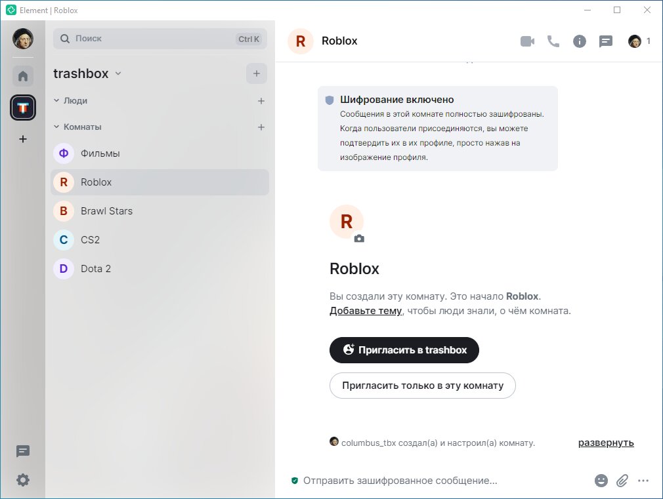Screen dimensions: 663x499
Task: Focus the Поиск search field
Action: tap(160, 39)
